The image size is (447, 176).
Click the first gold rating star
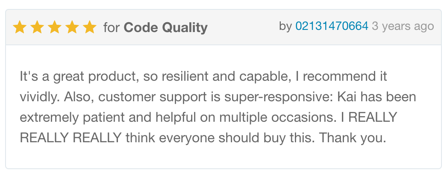point(20,28)
